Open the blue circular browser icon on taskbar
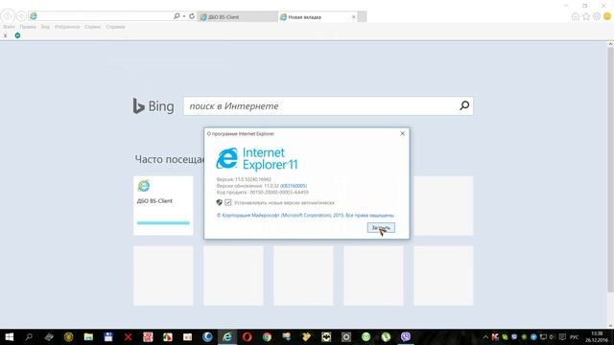 pos(207,336)
